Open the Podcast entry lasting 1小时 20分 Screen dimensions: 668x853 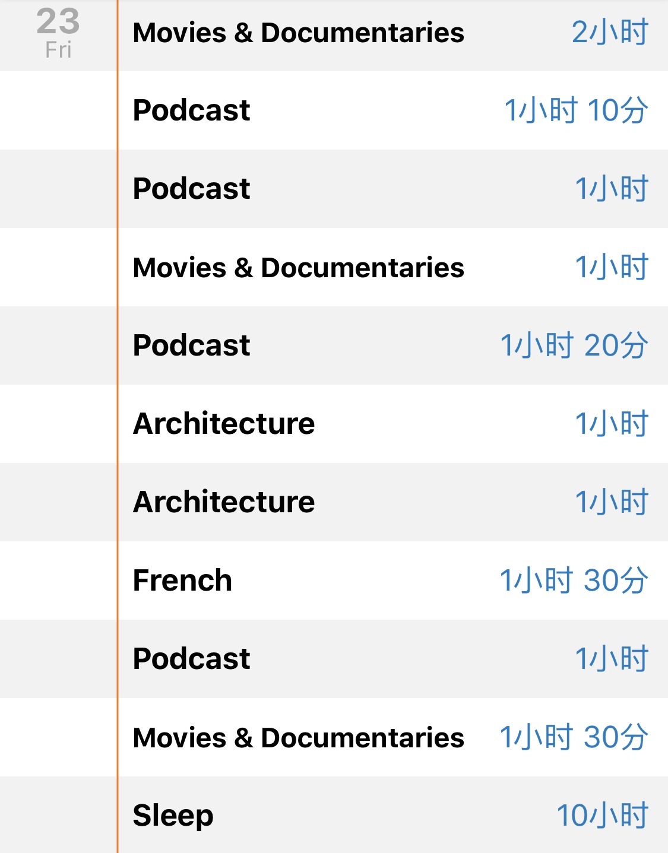[392, 345]
